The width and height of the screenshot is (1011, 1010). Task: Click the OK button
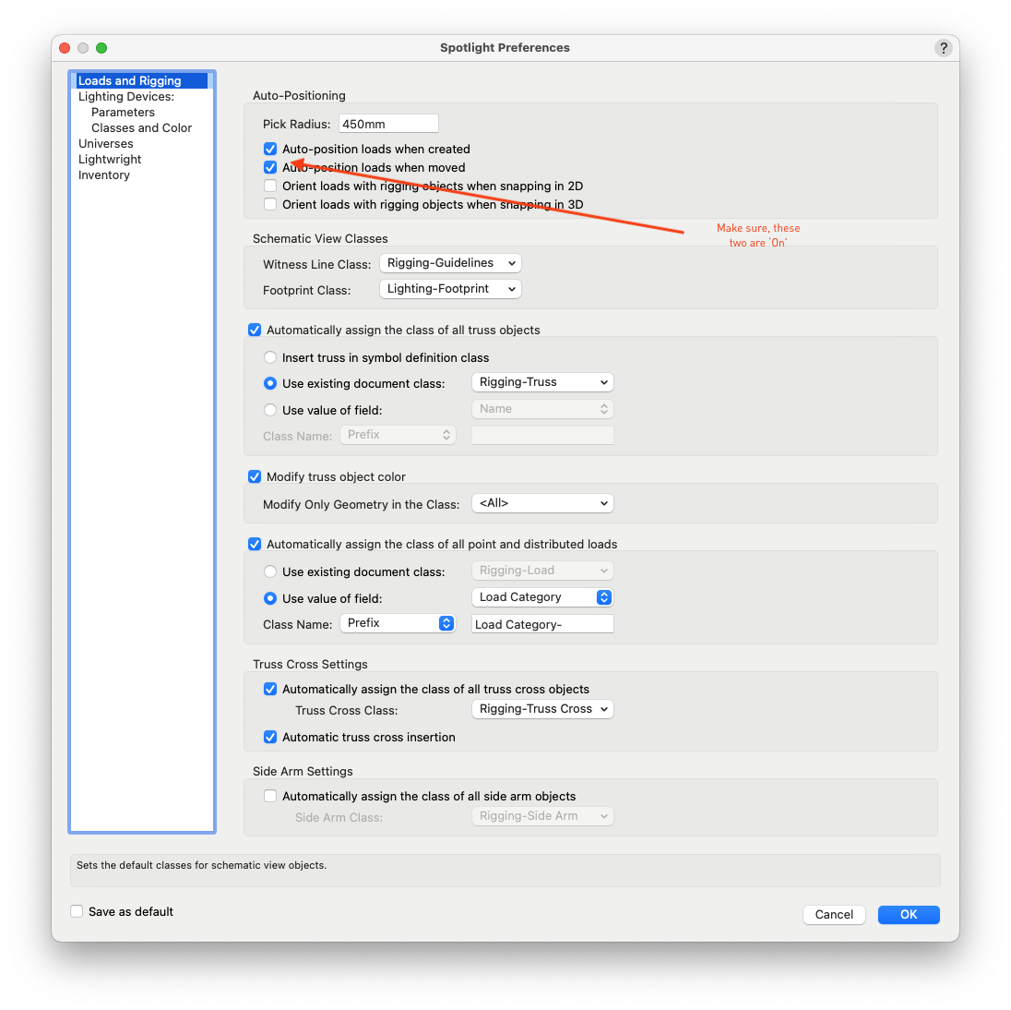coord(908,914)
